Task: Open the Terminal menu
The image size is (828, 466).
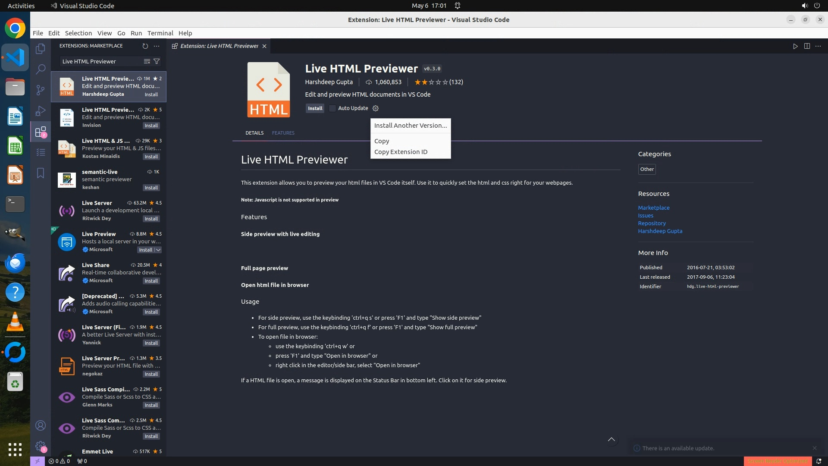Action: (160, 33)
